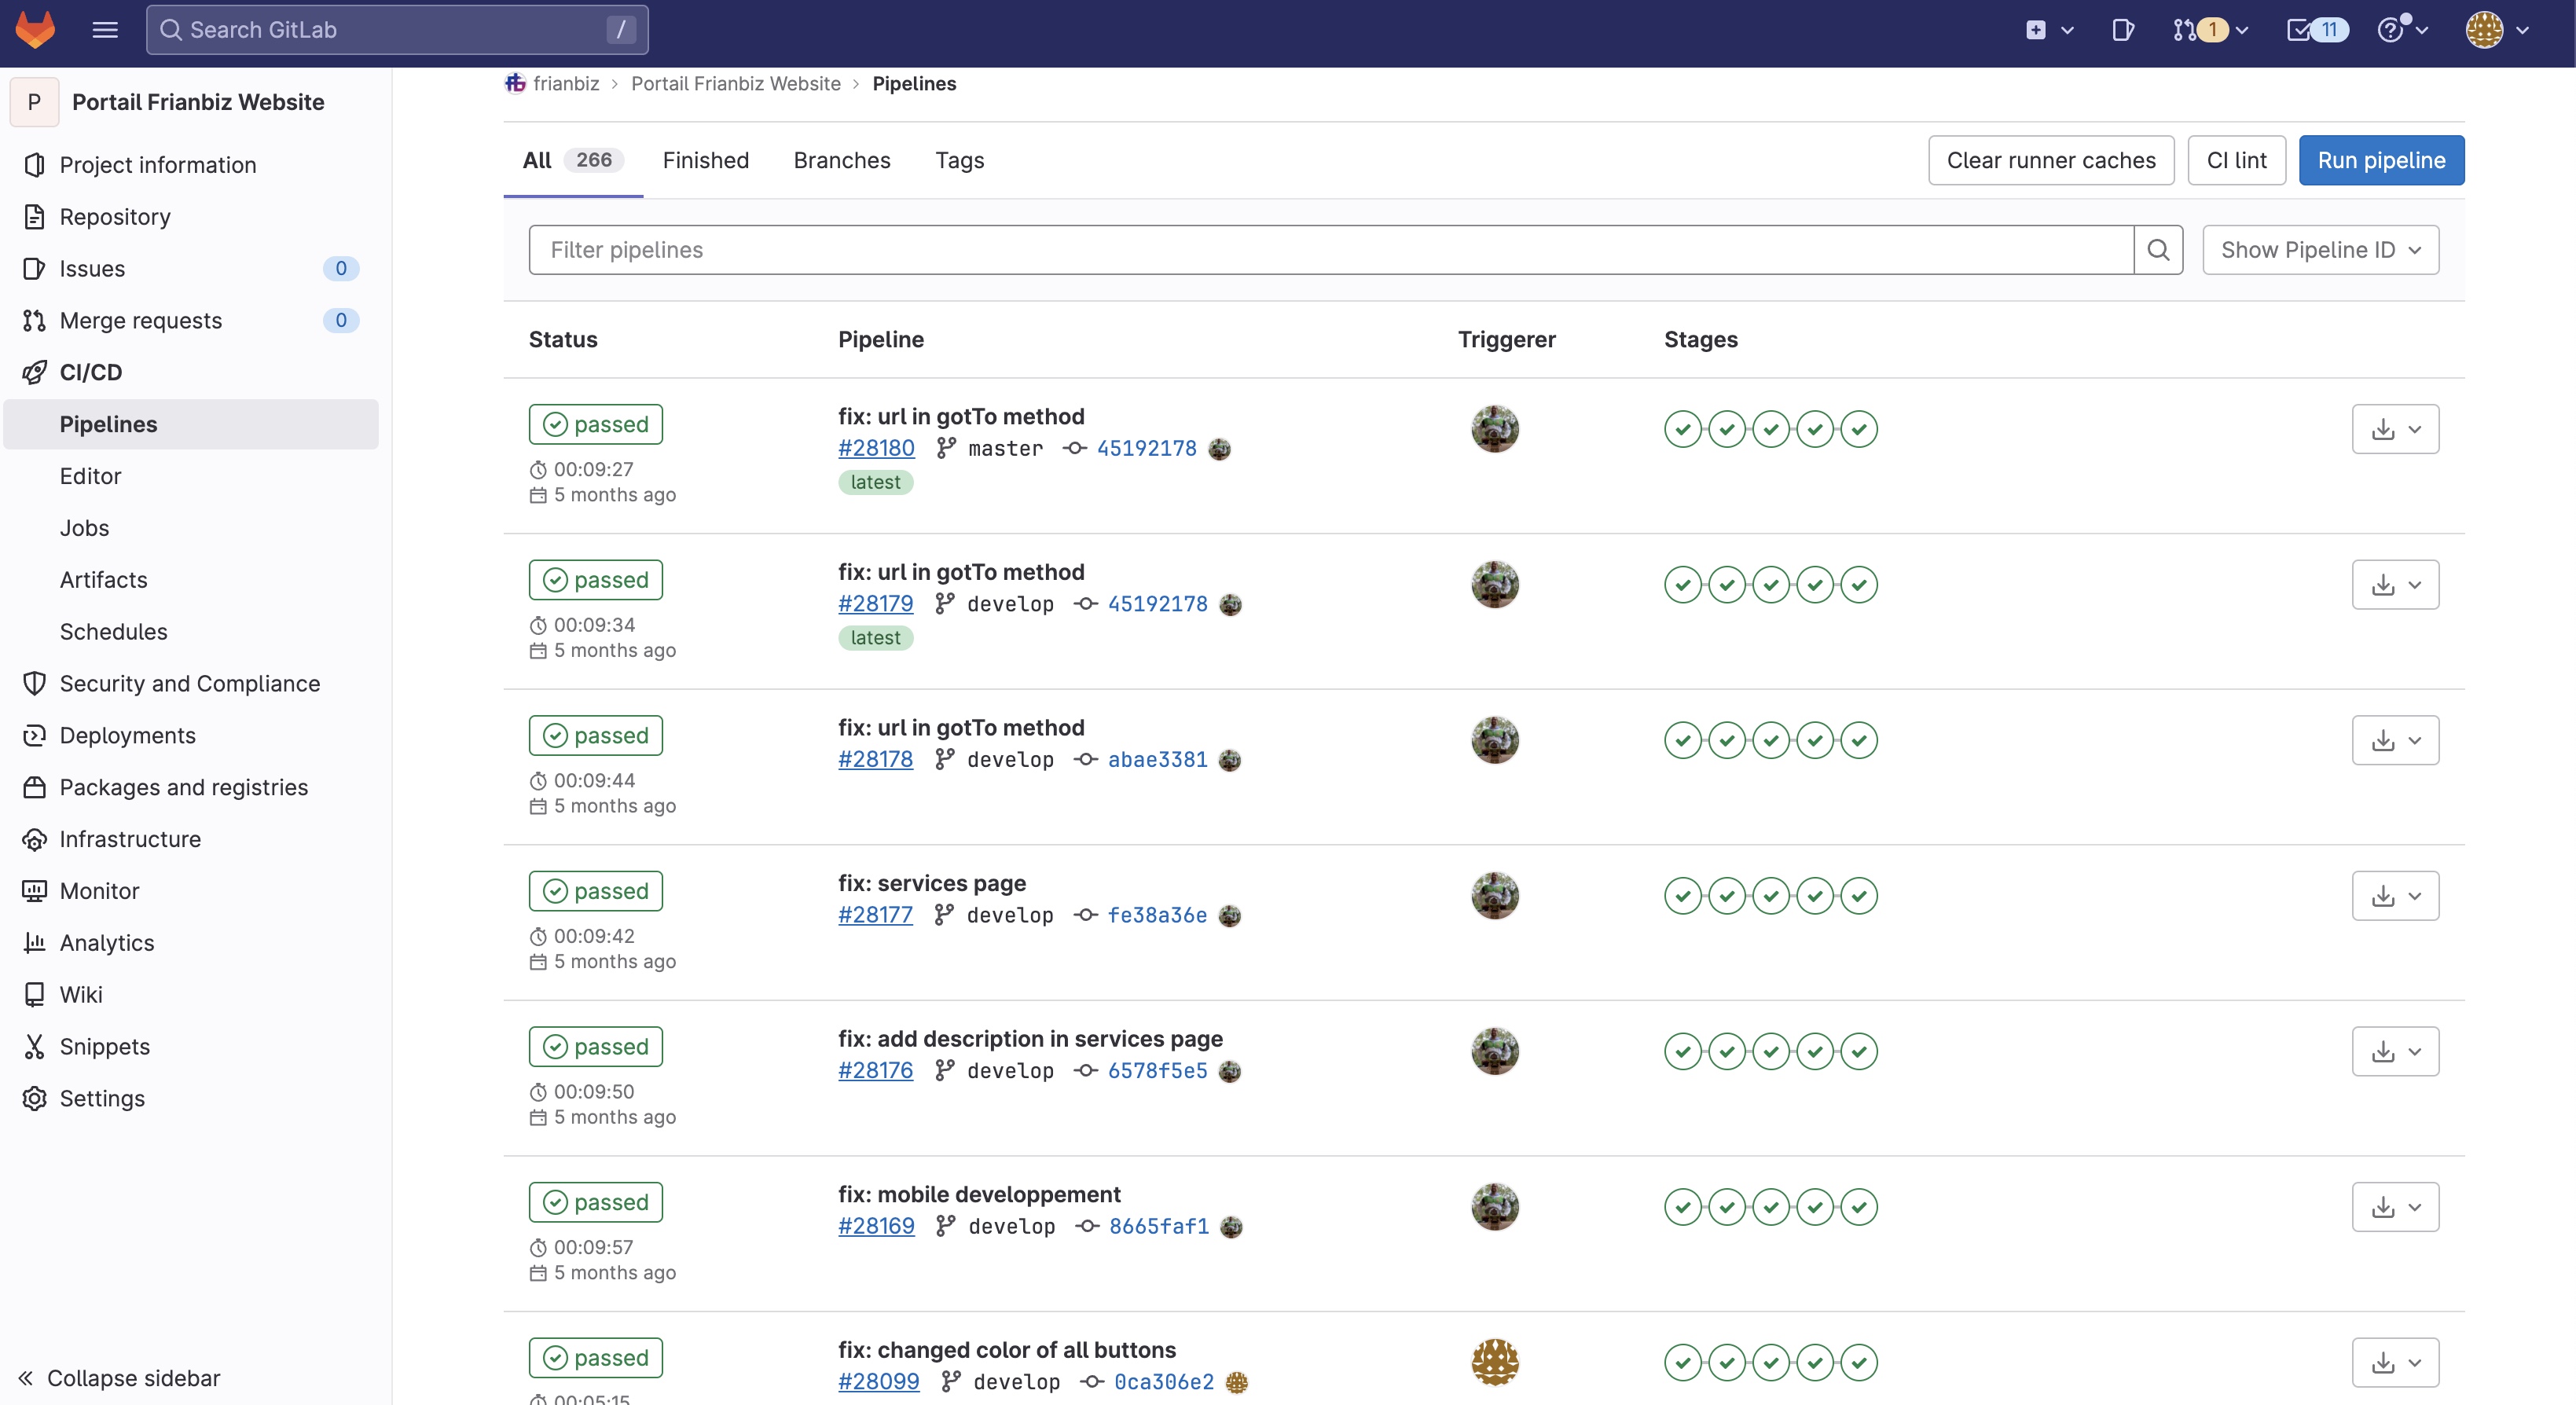Open the hamburger navigation menu
2576x1405 pixels.
click(104, 29)
